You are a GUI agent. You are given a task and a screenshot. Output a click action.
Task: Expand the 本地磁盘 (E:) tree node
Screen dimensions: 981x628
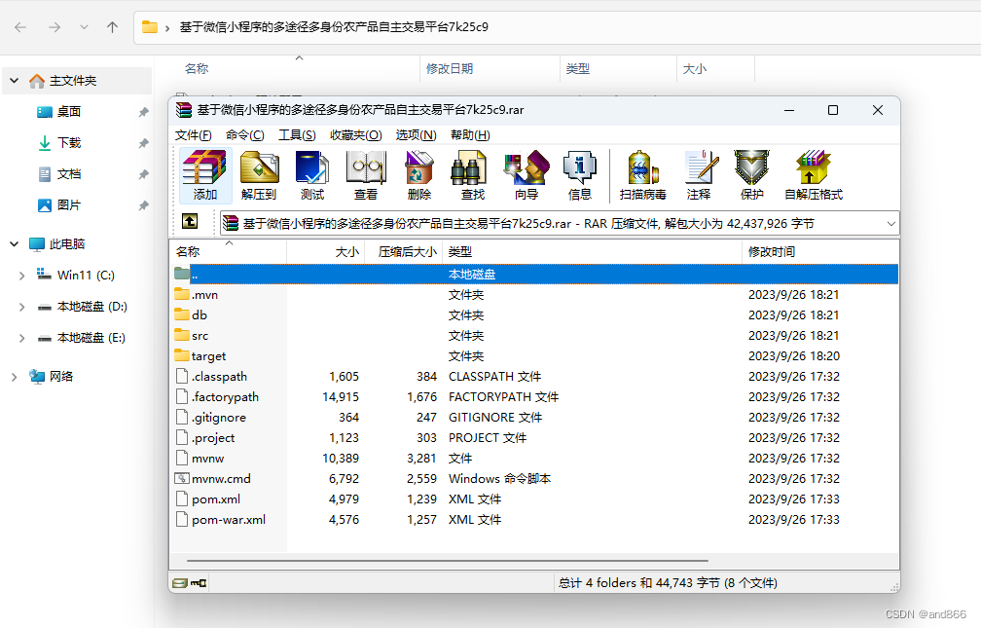21,338
